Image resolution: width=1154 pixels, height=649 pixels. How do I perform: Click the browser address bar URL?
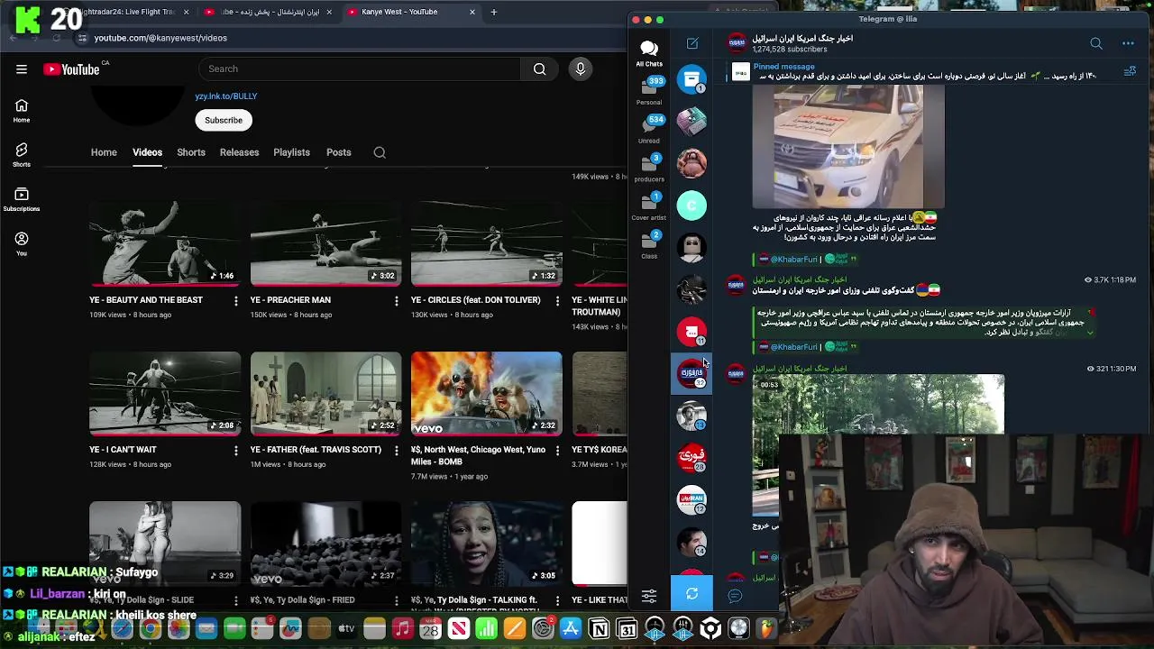click(160, 38)
